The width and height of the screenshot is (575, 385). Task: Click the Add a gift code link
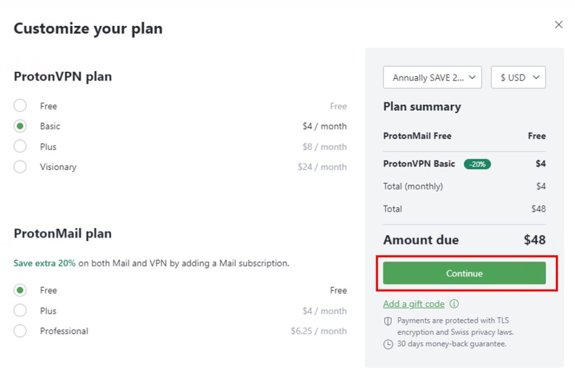coord(414,304)
